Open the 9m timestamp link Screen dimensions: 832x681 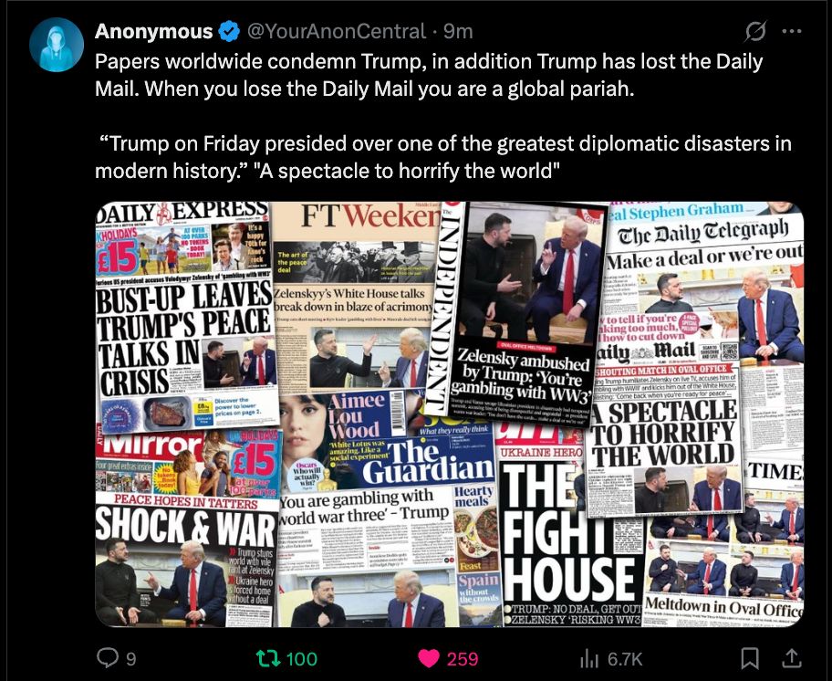click(458, 32)
